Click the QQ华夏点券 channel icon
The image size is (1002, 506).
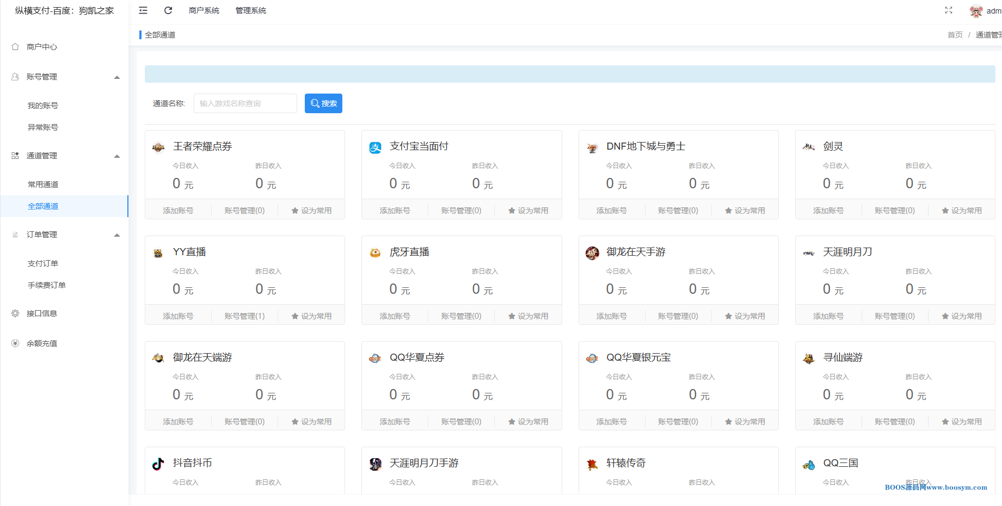tap(376, 359)
